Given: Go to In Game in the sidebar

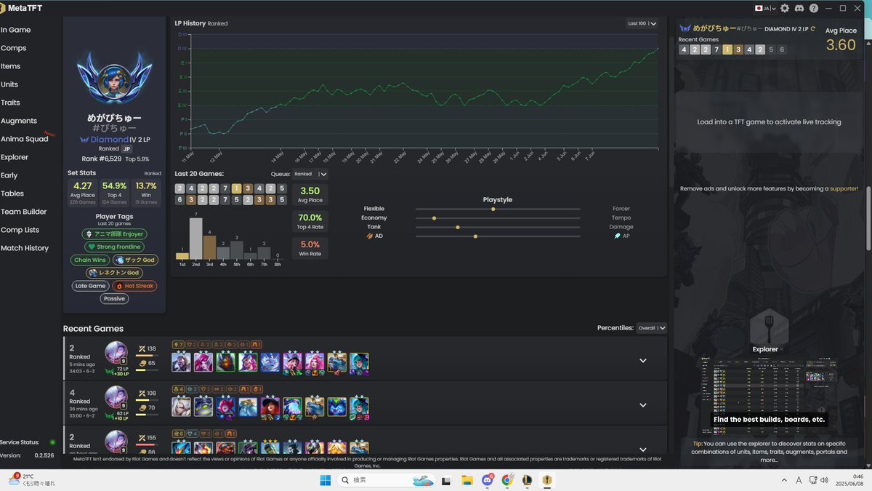Looking at the screenshot, I should pos(16,30).
